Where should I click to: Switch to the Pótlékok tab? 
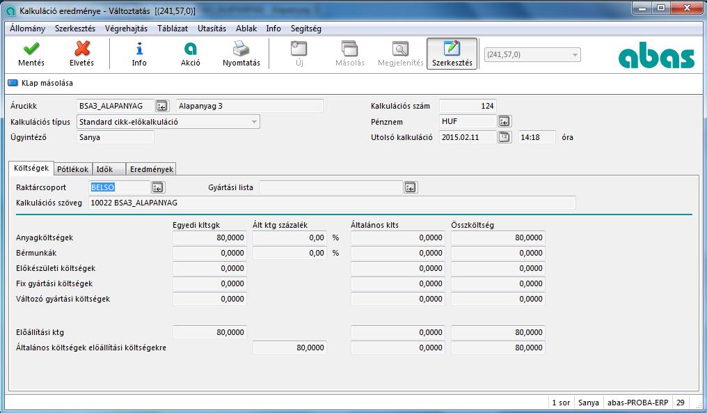(x=72, y=169)
